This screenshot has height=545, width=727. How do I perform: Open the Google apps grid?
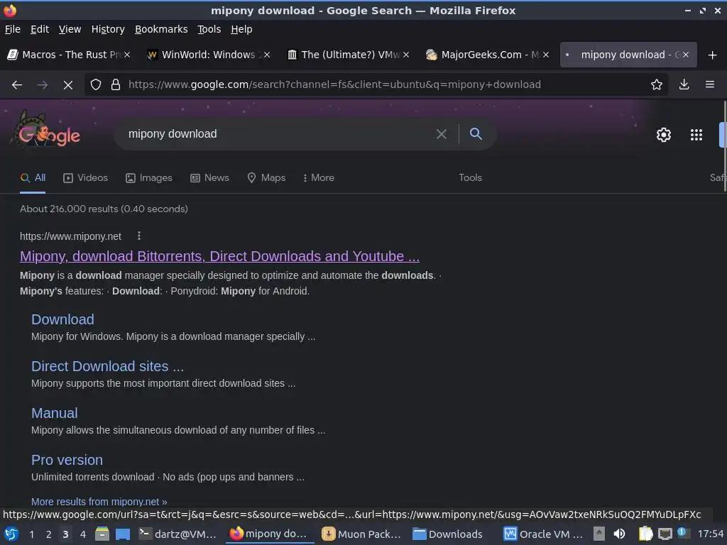pos(696,134)
